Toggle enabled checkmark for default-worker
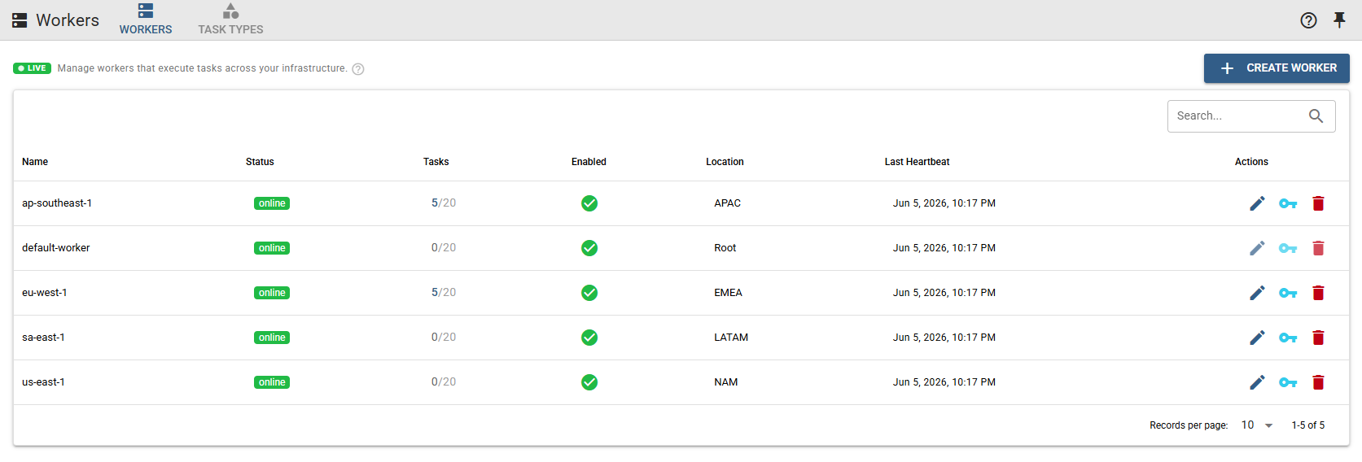The height and width of the screenshot is (462, 1362). (x=589, y=248)
